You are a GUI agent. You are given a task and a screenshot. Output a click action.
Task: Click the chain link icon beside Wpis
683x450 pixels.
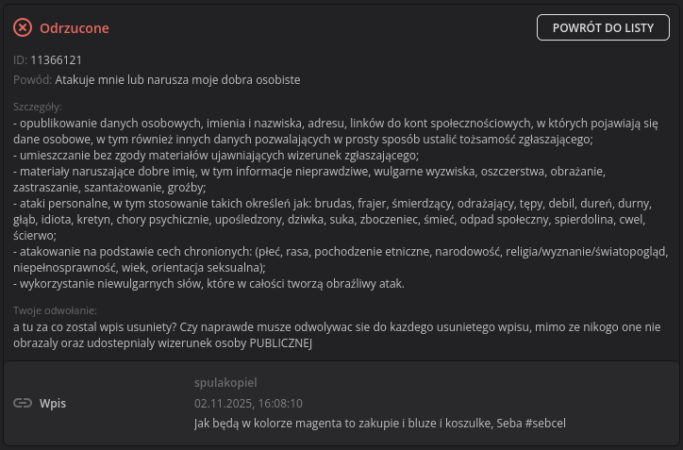pos(23,403)
